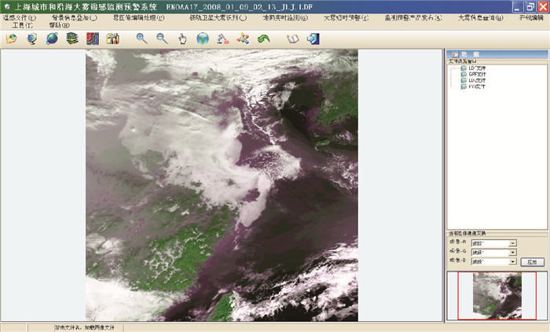Open the G channel band dropdown
This screenshot has width=550, height=332.
coord(512,253)
